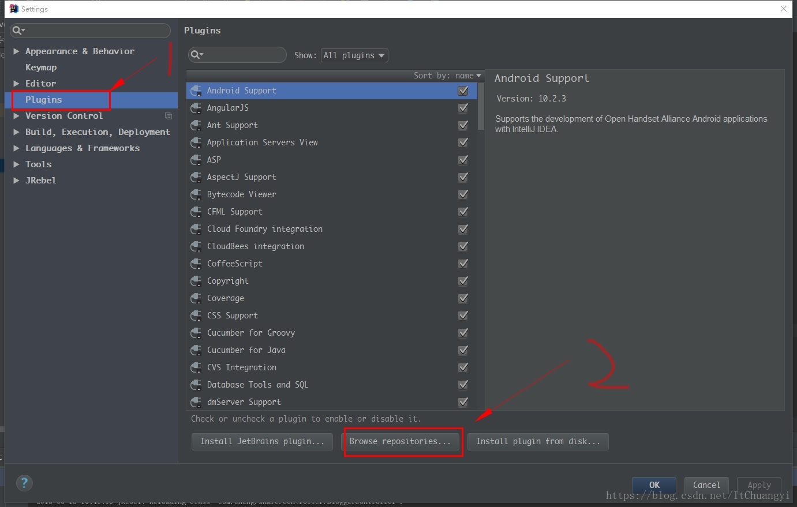Focus the plugins search field
Screen dimensions: 797x507
point(237,55)
